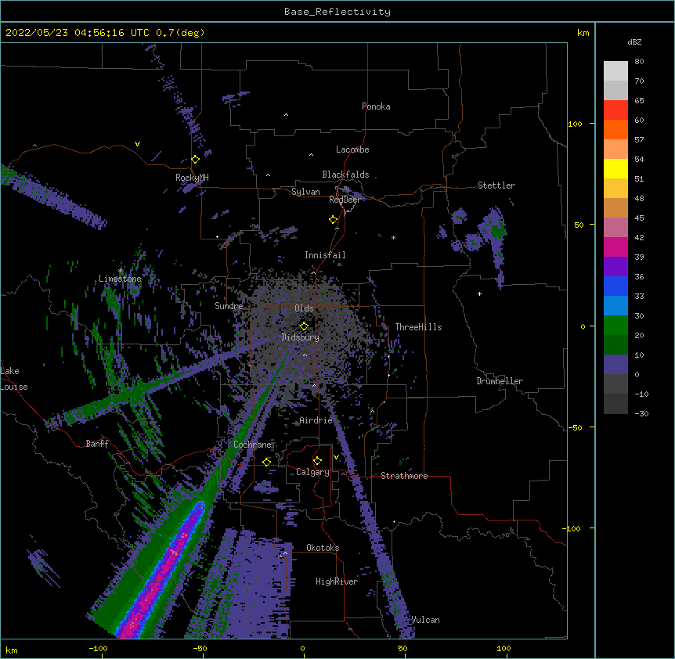The height and width of the screenshot is (659, 675).
Task: Click the Stettler town label
Action: point(496,185)
